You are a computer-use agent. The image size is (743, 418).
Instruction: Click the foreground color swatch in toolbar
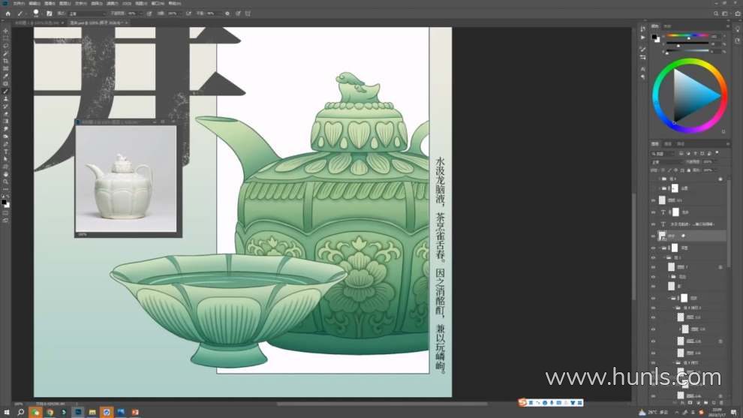4,203
